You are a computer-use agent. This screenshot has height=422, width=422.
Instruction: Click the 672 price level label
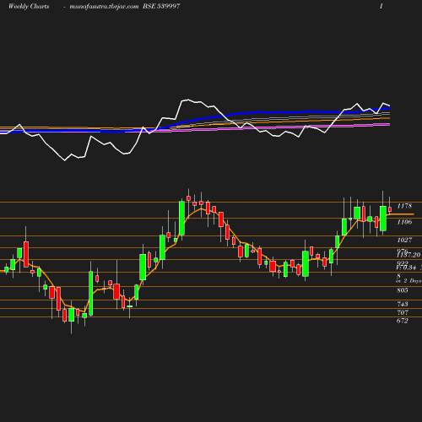coord(403,321)
